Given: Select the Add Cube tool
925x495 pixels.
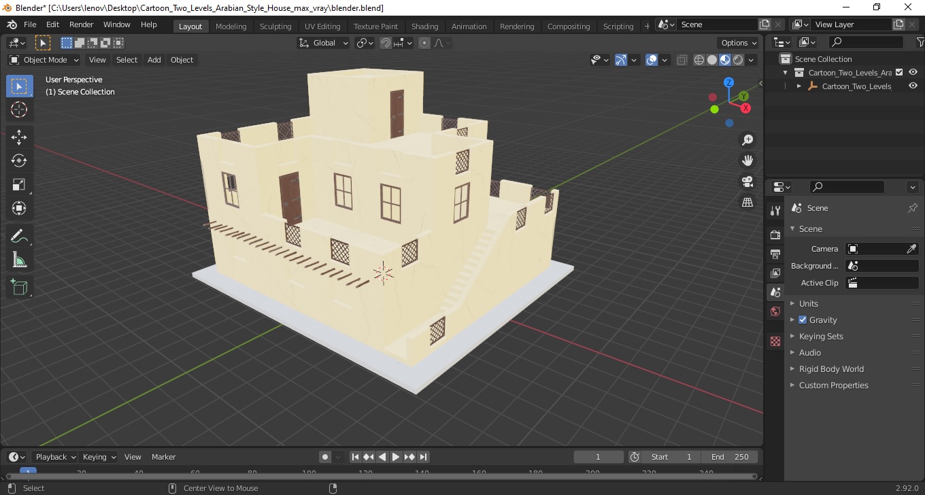Looking at the screenshot, I should click(x=19, y=288).
